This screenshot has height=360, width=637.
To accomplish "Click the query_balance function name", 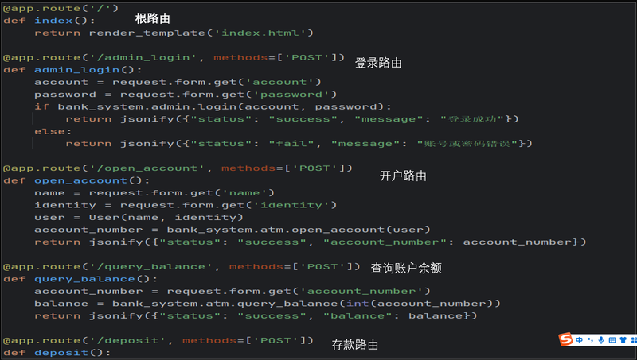I will 84,279.
